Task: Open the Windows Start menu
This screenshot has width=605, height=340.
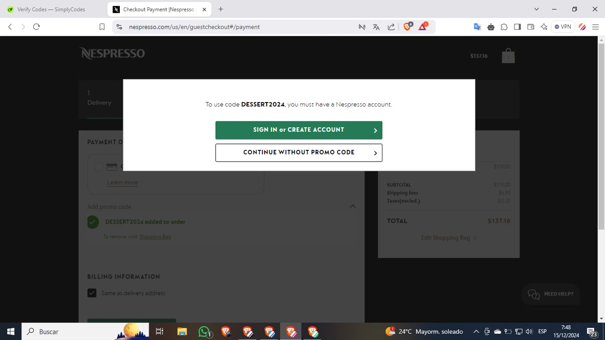Action: 11,332
